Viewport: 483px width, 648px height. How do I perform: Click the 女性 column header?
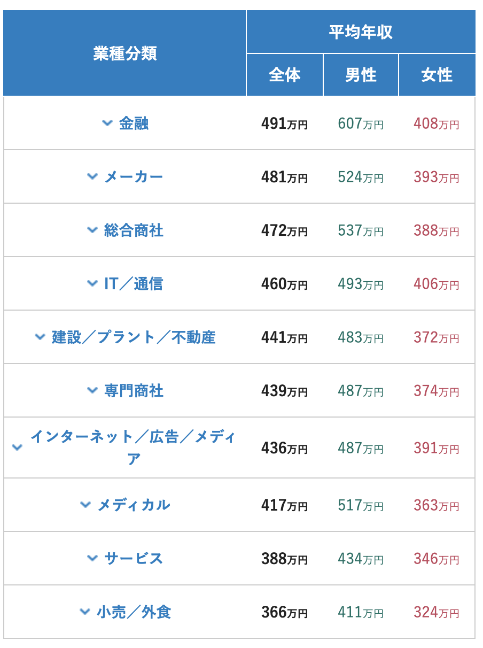click(x=437, y=75)
